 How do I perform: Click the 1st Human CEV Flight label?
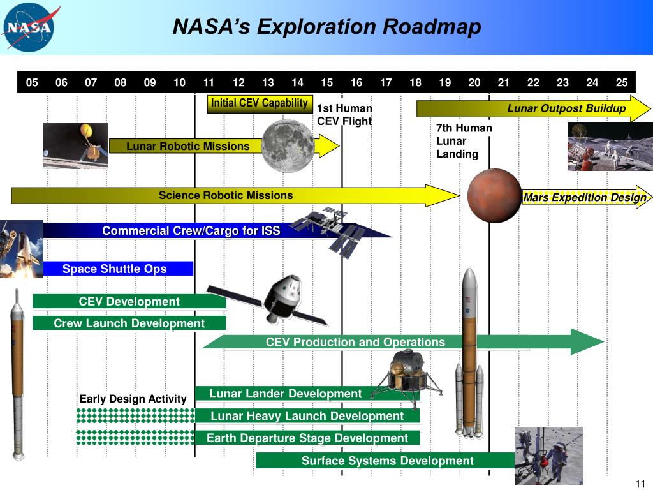tap(344, 115)
